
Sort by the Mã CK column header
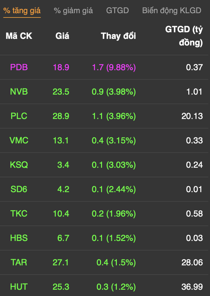point(19,36)
